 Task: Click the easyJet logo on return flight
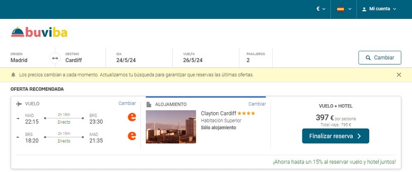tap(132, 135)
